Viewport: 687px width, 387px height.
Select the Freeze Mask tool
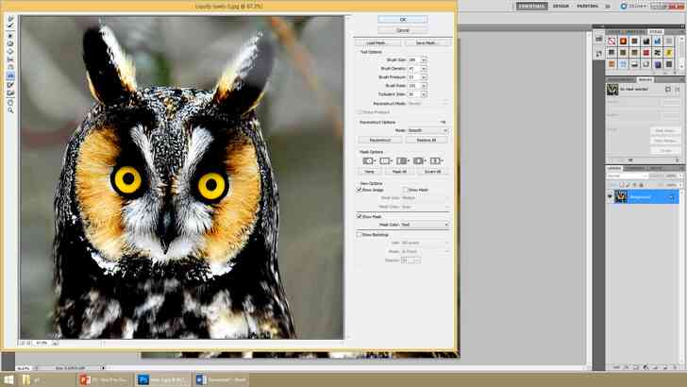(x=10, y=85)
